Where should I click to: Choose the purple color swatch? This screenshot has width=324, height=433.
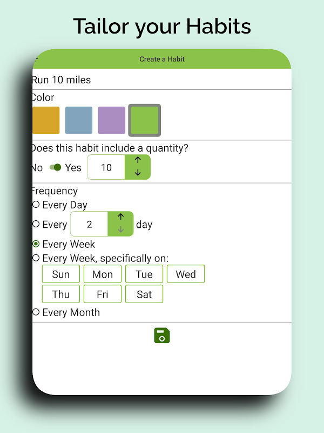point(111,120)
